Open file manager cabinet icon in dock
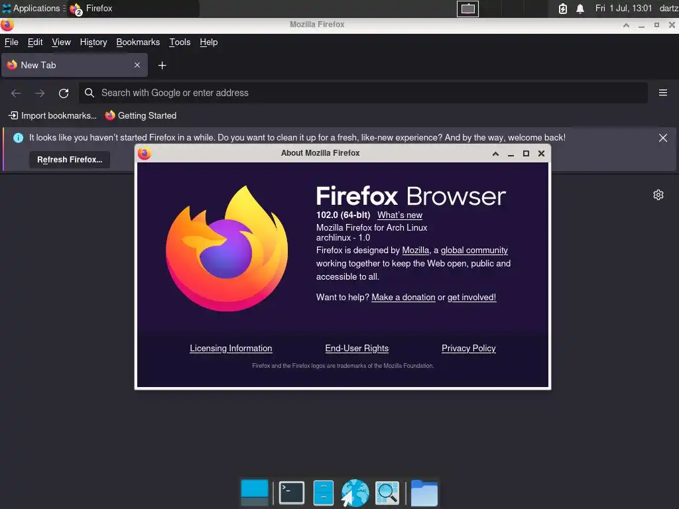This screenshot has width=679, height=509. coord(324,492)
